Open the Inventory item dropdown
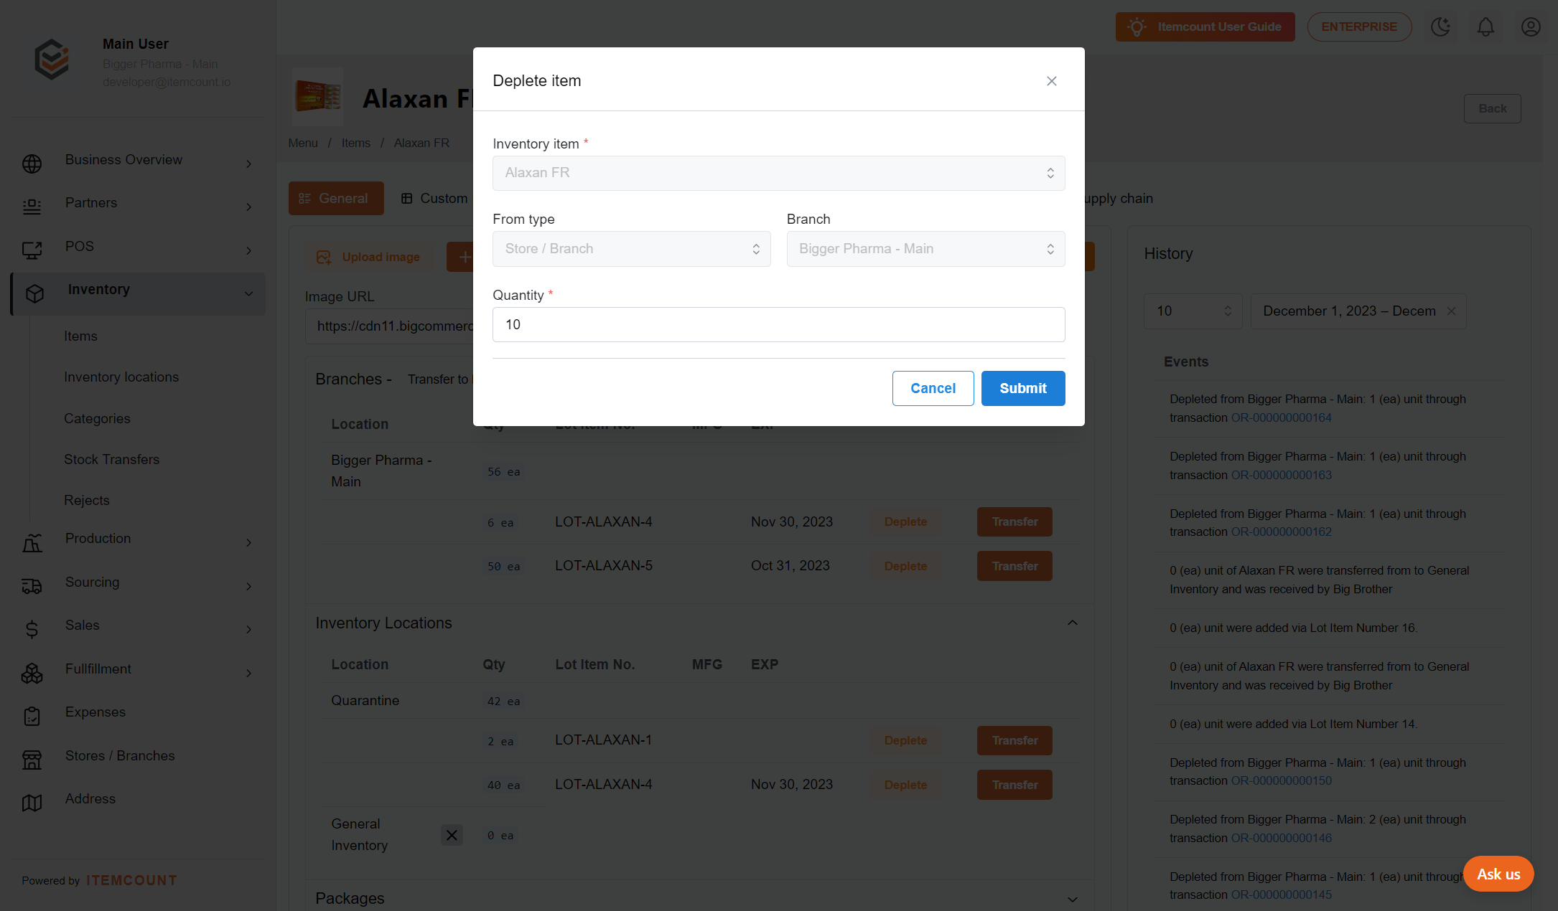1558x911 pixels. coord(778,173)
